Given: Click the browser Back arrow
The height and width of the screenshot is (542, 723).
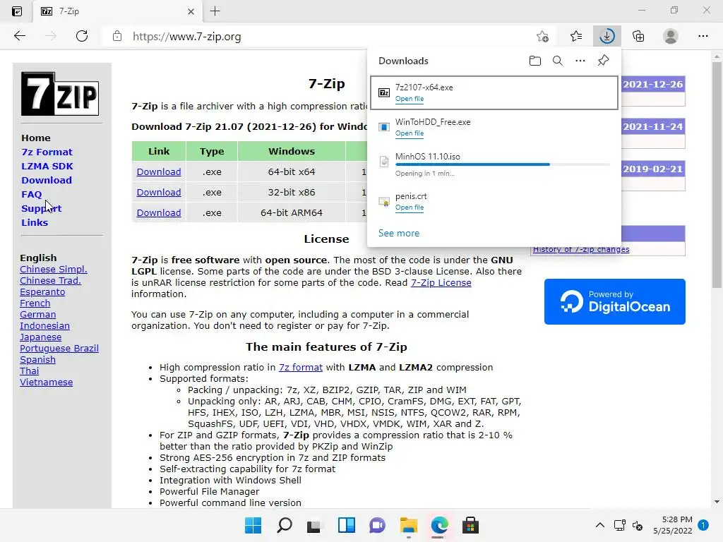Looking at the screenshot, I should (19, 36).
